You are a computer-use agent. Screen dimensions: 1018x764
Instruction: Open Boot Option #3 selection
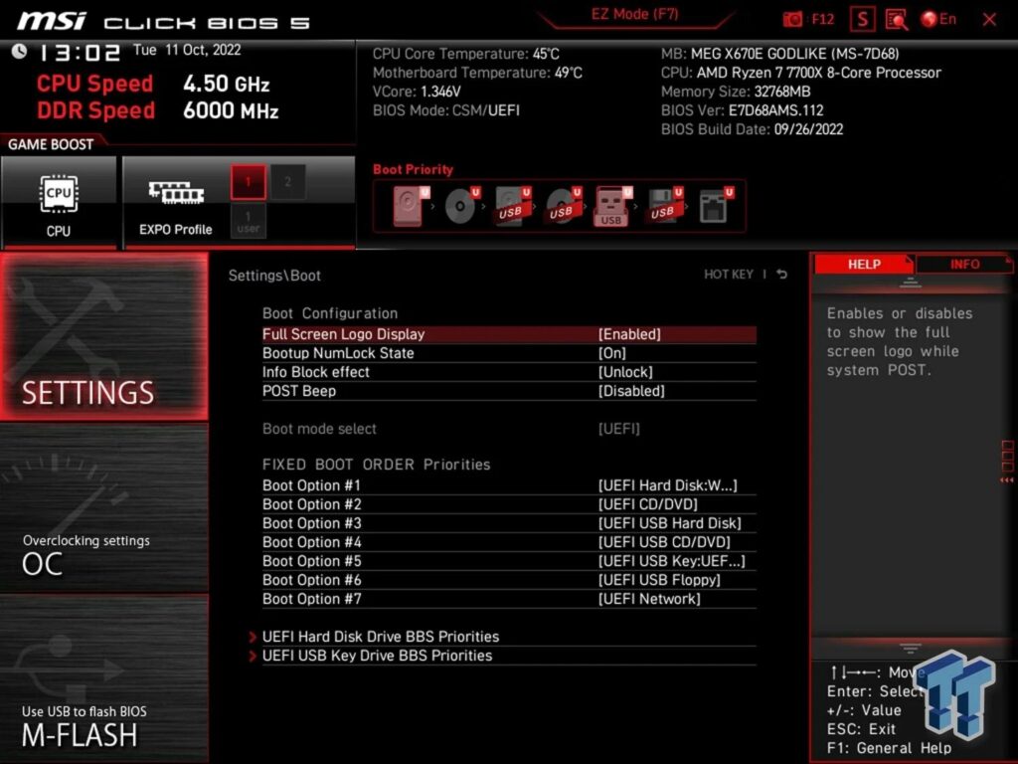[x=509, y=523]
